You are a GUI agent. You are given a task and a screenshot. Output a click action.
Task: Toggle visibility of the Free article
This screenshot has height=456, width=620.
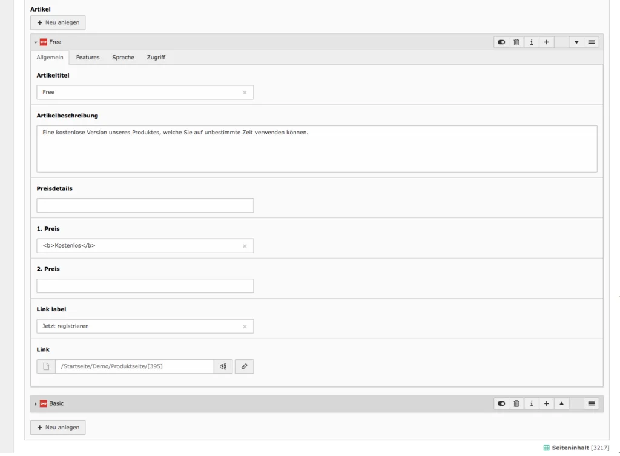point(501,42)
